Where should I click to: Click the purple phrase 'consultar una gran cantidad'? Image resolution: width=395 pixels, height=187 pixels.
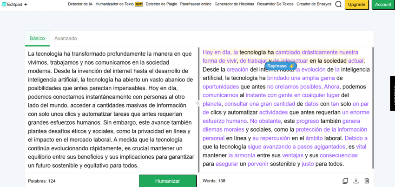point(260,104)
